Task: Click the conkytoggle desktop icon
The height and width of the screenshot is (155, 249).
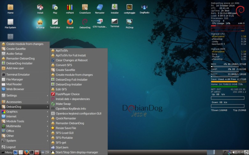Action: tap(129, 9)
